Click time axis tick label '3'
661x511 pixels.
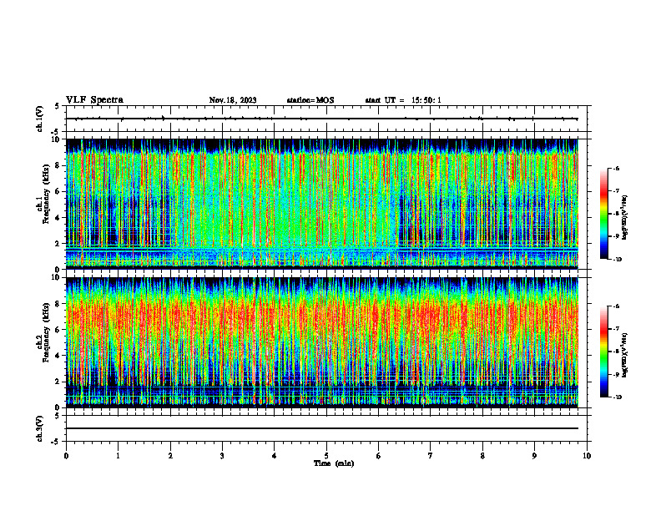[222, 456]
